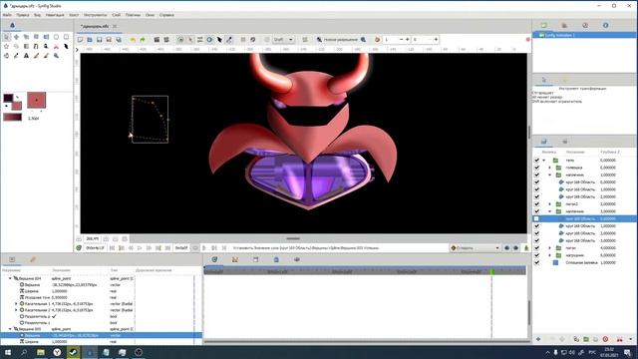
Task: Select the Brush tool
Action: 46,56
